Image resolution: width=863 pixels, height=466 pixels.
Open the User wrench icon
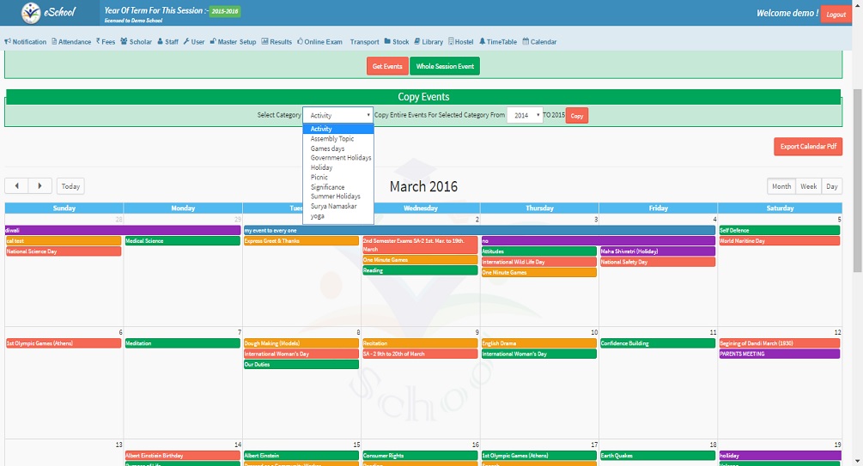pos(186,41)
